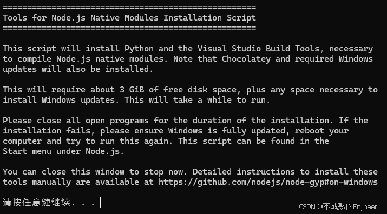The width and height of the screenshot is (387, 214).
Task: Click the blinking cursor after the prompt dots
Action: click(101, 203)
